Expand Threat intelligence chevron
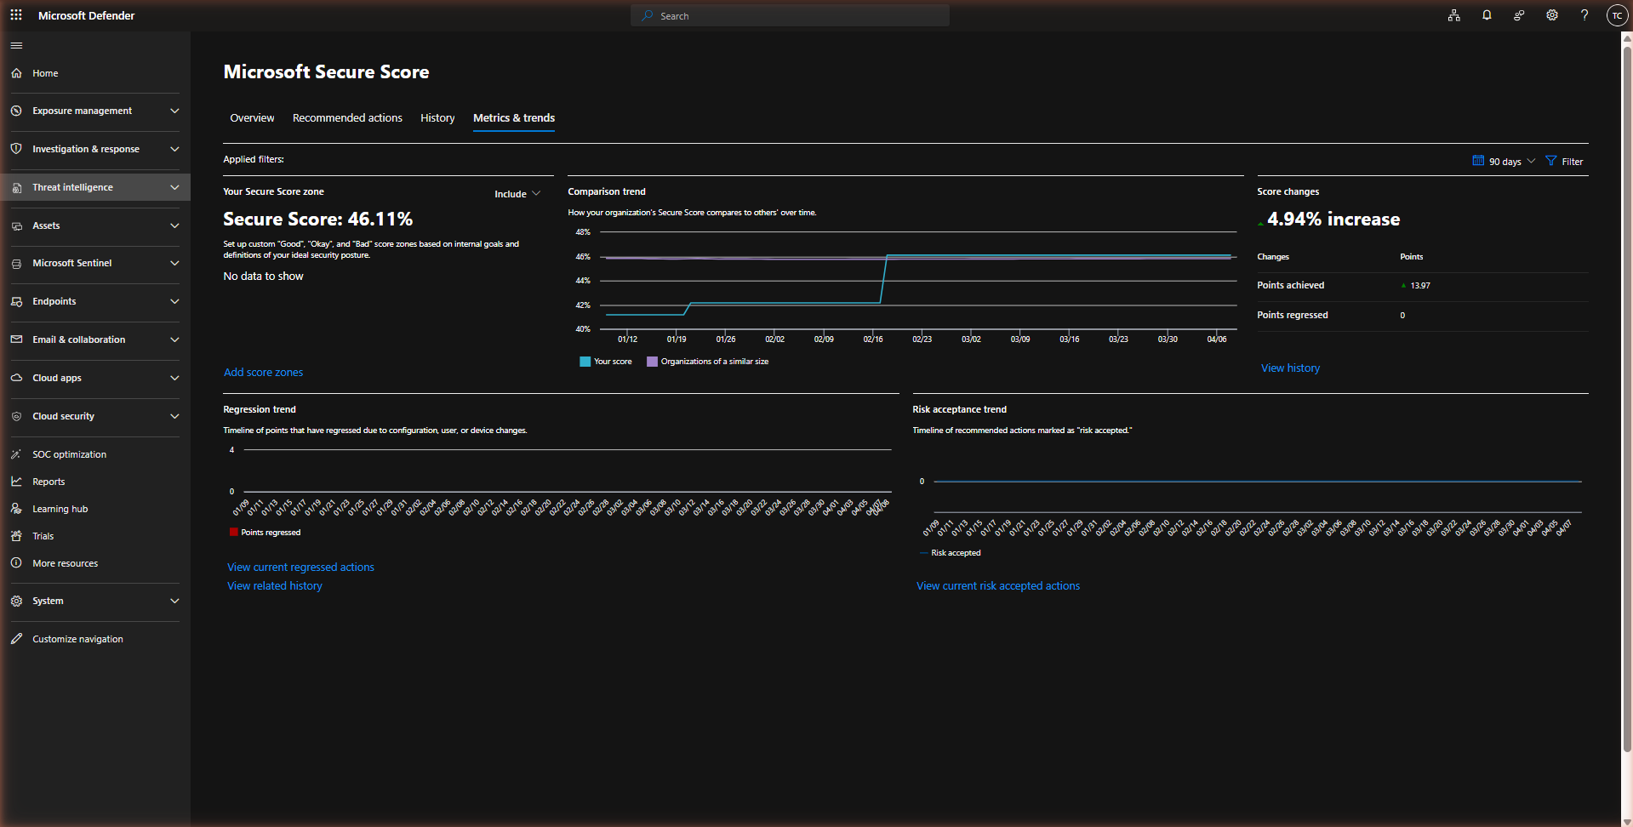 (174, 187)
